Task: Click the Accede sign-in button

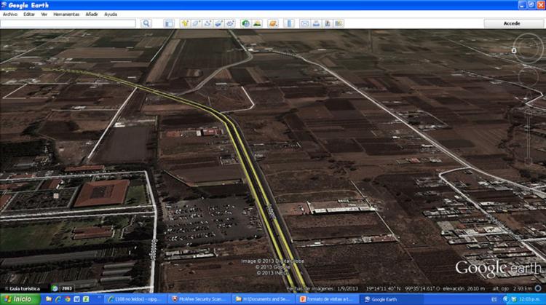Action: [512, 23]
